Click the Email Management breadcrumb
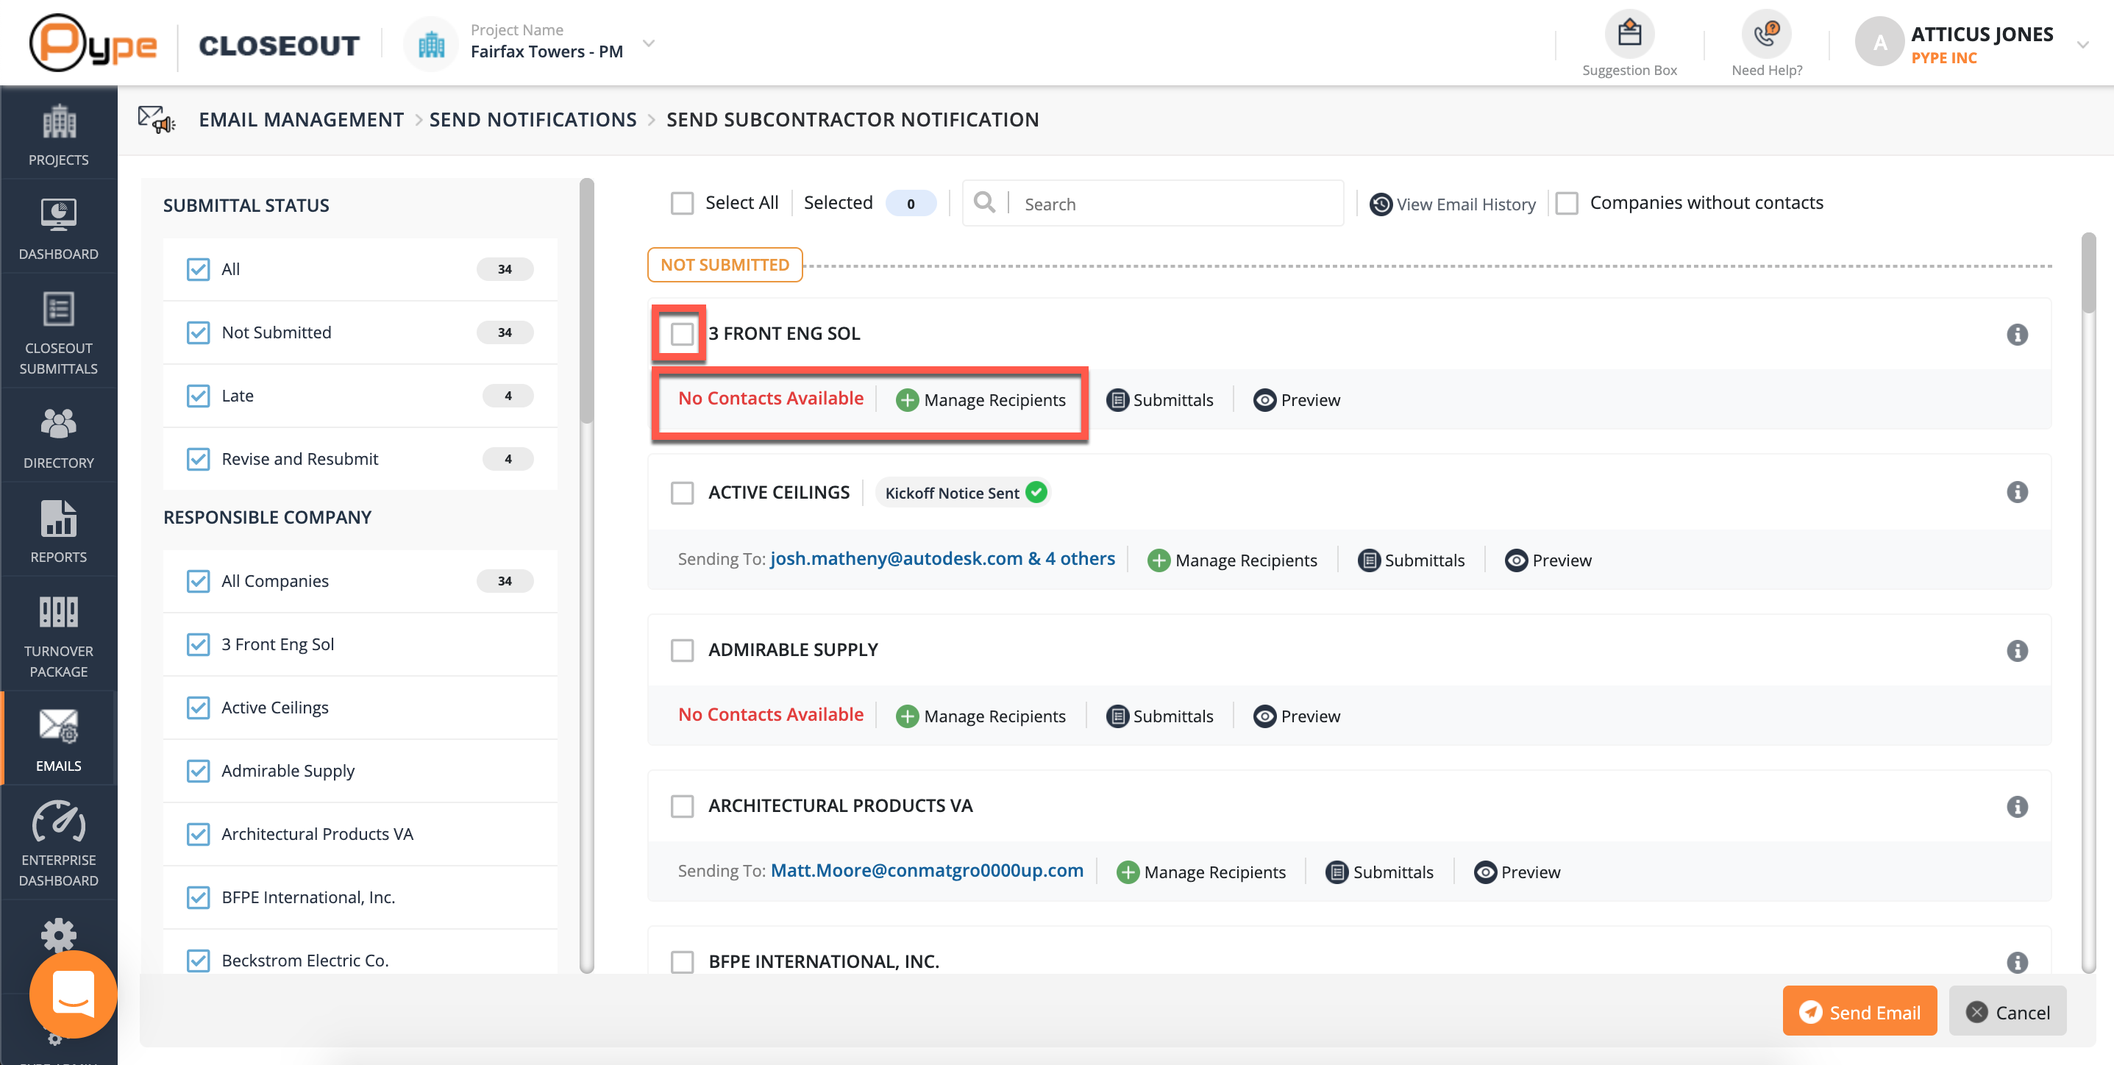Image resolution: width=2114 pixels, height=1065 pixels. tap(301, 120)
